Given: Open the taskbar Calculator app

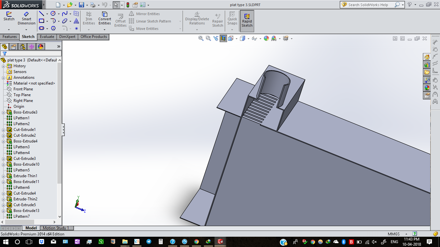Looking at the screenshot, I should click(x=160, y=242).
